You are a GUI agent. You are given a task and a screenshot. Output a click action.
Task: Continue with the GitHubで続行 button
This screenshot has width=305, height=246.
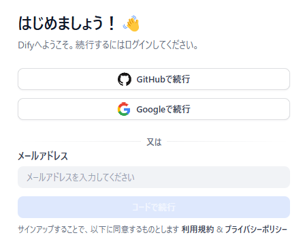click(154, 79)
